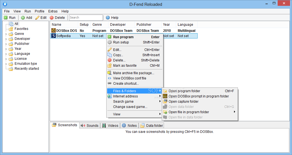Click the Sounds tab speaker icon
The image size is (292, 155).
tap(83, 125)
